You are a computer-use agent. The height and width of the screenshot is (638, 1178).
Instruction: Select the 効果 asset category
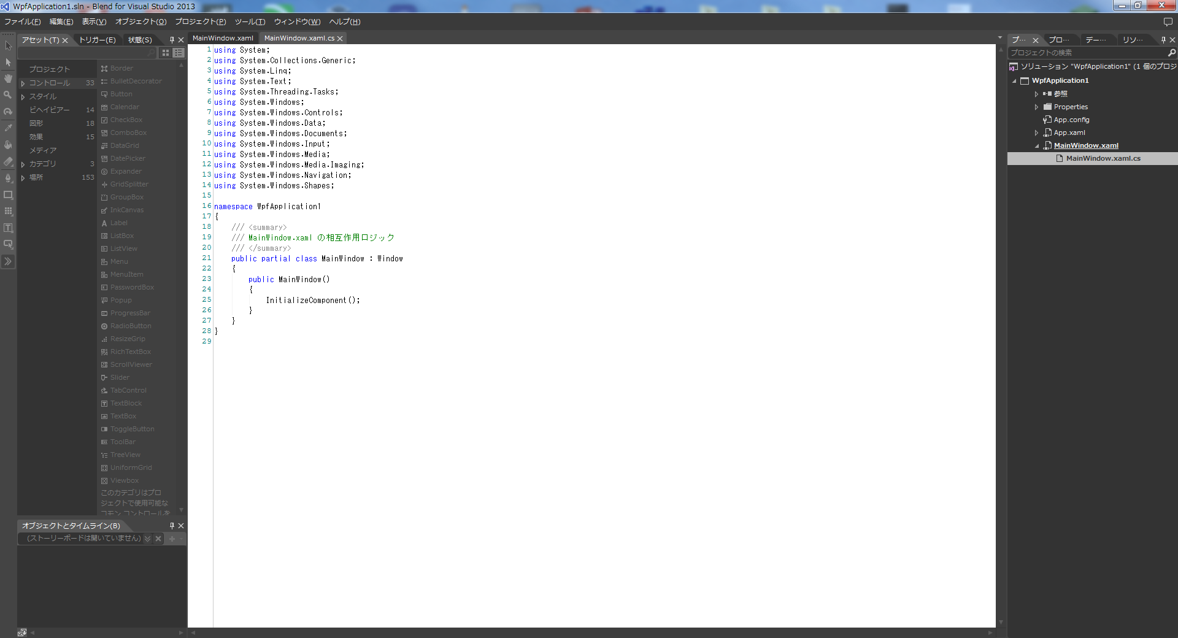tap(56, 137)
